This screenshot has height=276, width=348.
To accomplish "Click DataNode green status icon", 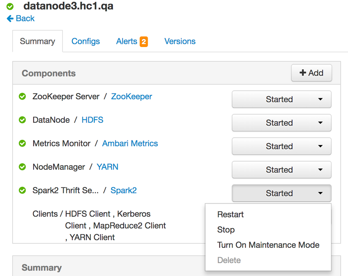I will [22, 120].
